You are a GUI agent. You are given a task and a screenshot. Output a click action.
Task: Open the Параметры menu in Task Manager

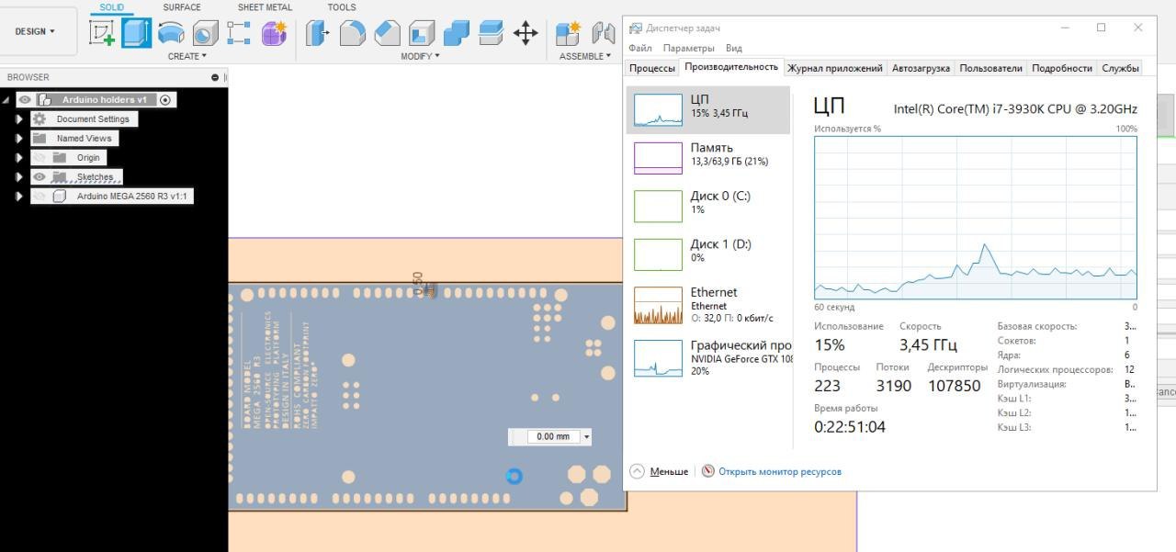[688, 48]
